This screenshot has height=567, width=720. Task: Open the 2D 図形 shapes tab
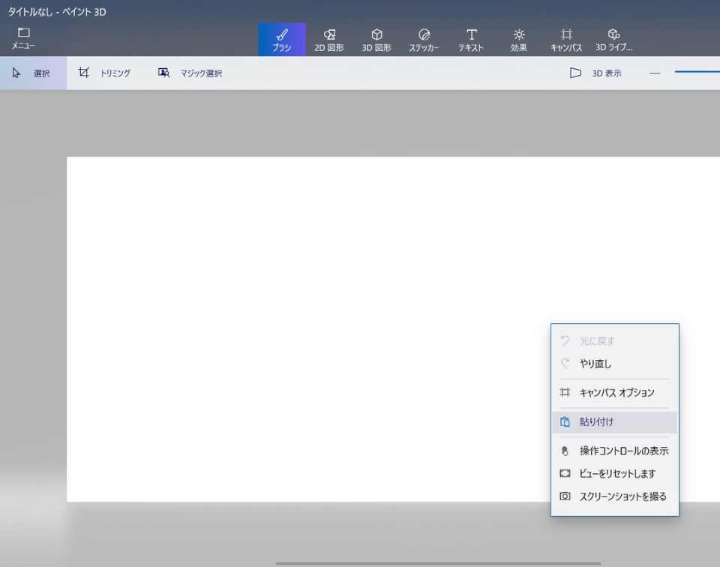[x=328, y=40]
